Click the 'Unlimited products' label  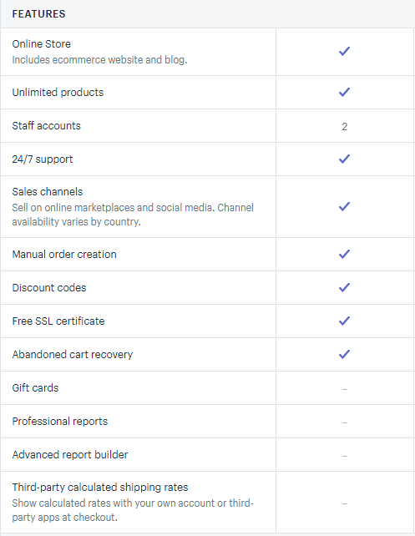[x=58, y=93]
